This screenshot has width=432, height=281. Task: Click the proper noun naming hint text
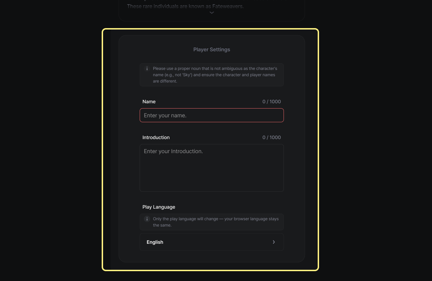click(215, 75)
